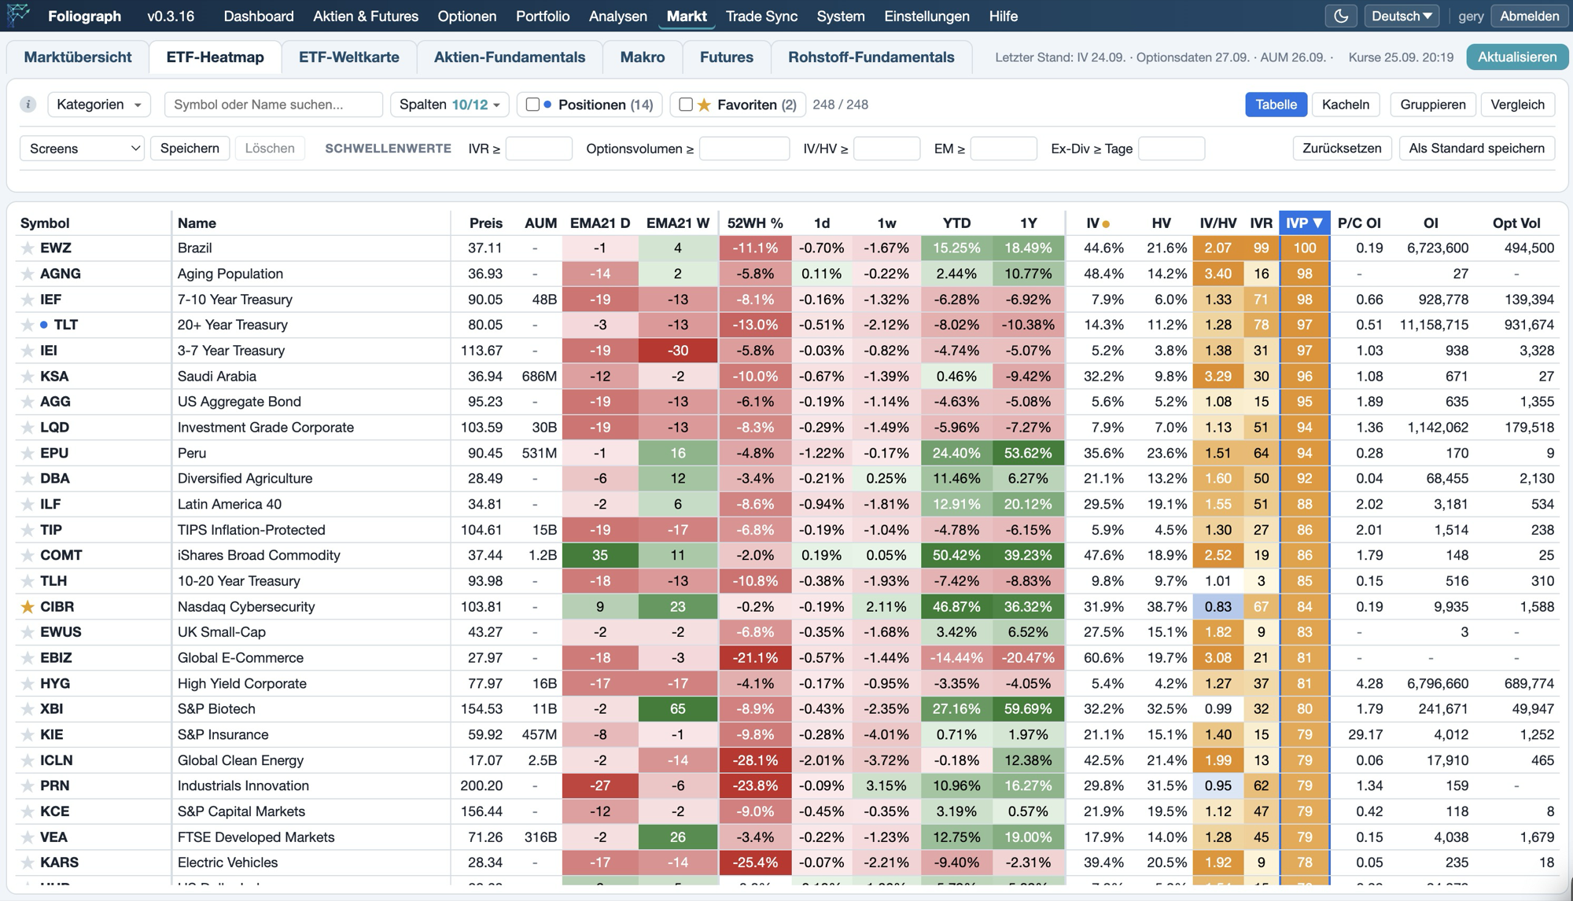Star the IEF 7-10 Year Treasury row
This screenshot has width=1573, height=901.
click(28, 300)
